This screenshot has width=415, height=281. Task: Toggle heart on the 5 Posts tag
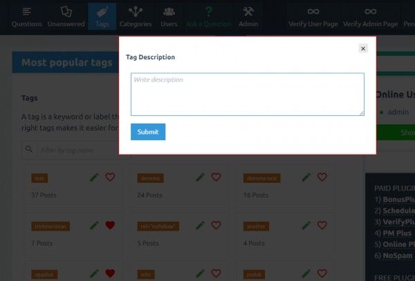pyautogui.click(x=216, y=225)
